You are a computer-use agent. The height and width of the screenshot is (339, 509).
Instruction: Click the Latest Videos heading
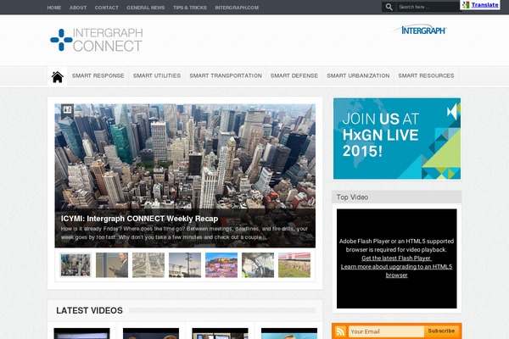click(89, 310)
